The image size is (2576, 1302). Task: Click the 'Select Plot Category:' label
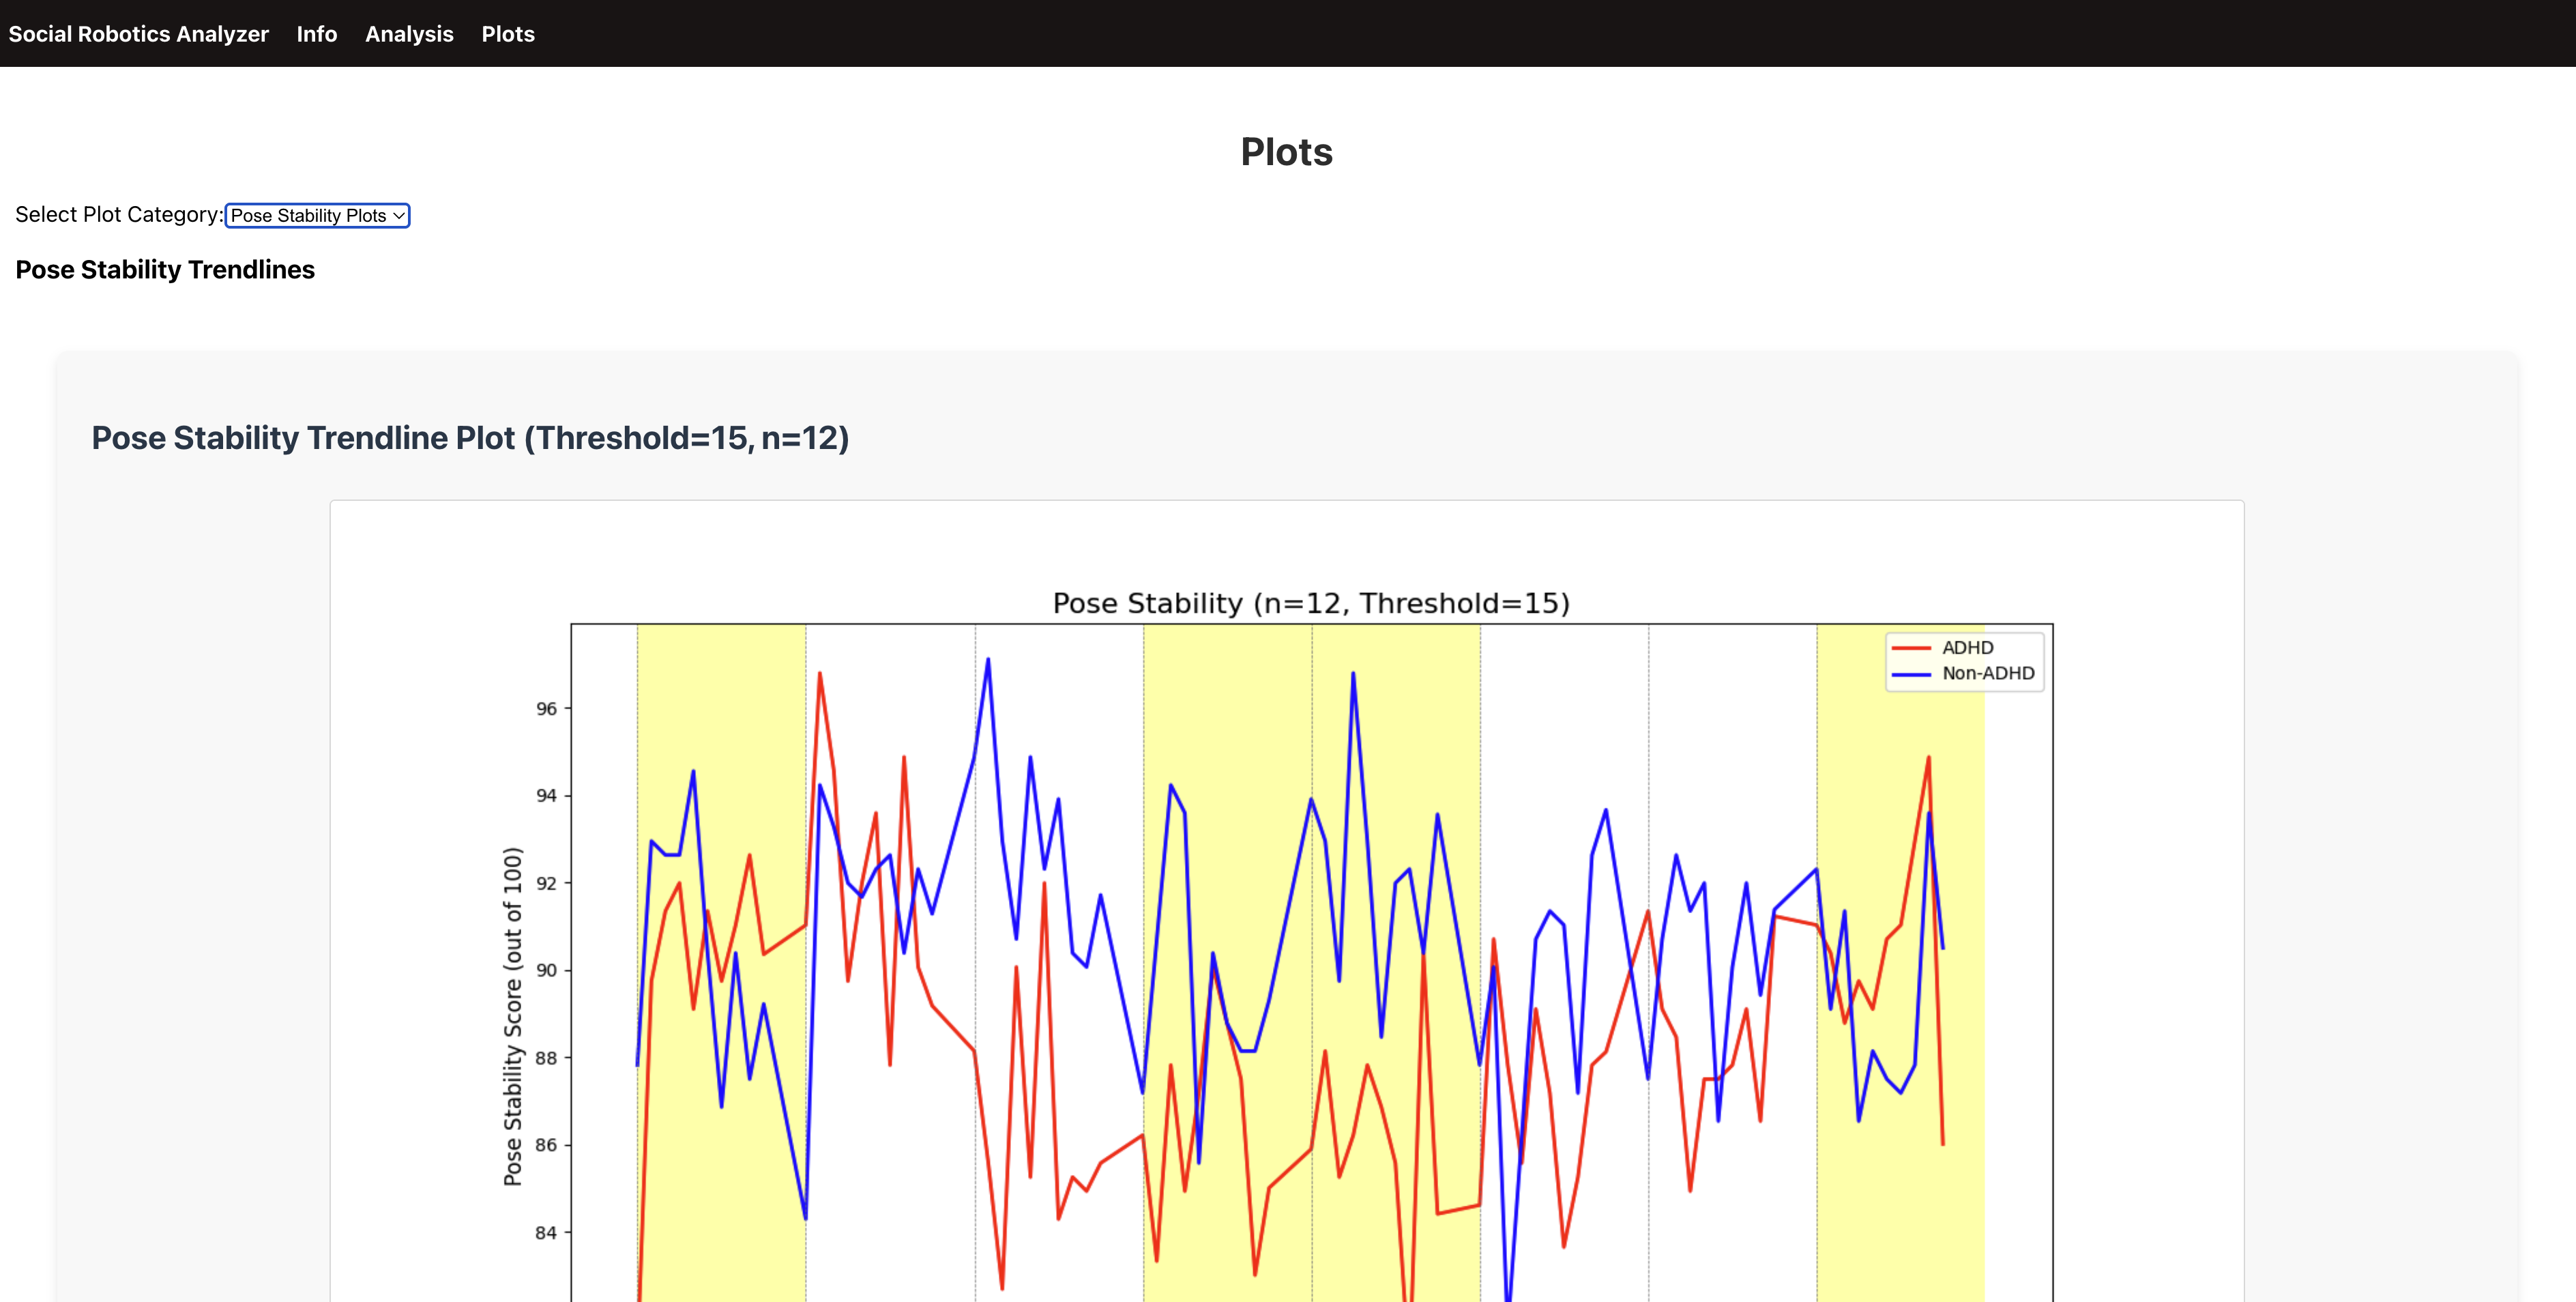click(x=119, y=215)
